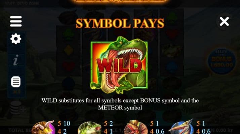Screen dimensions: 240x134
Task: Open the settings gear
Action: 16,39
